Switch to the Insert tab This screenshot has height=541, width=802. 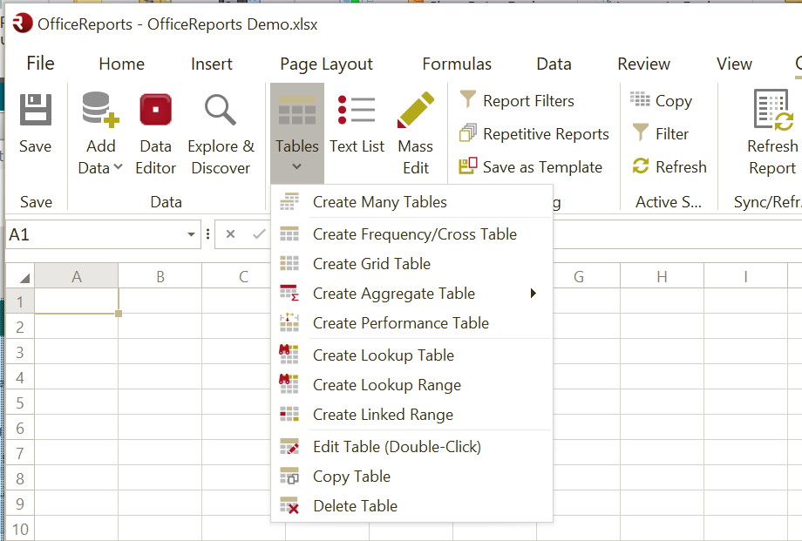(211, 64)
